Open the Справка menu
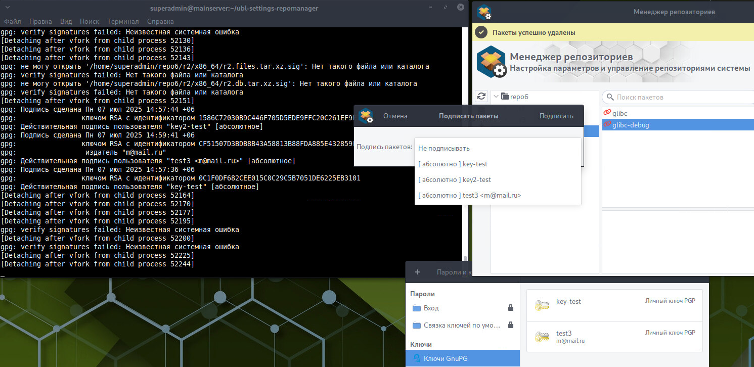This screenshot has width=754, height=367. 160,22
